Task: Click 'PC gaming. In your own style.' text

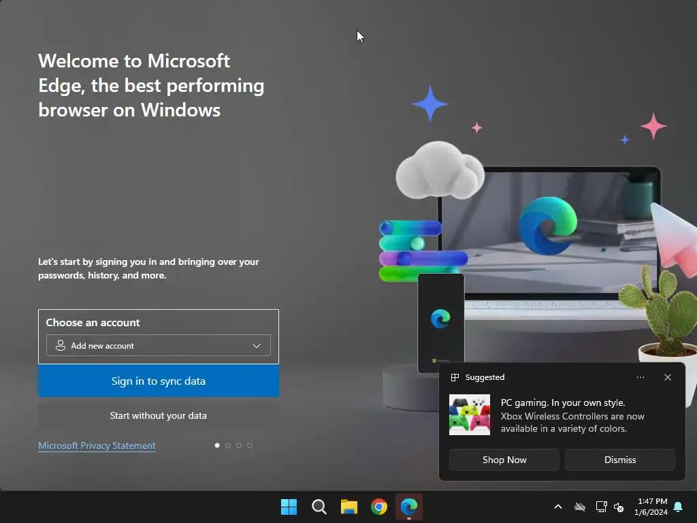Action: point(563,402)
